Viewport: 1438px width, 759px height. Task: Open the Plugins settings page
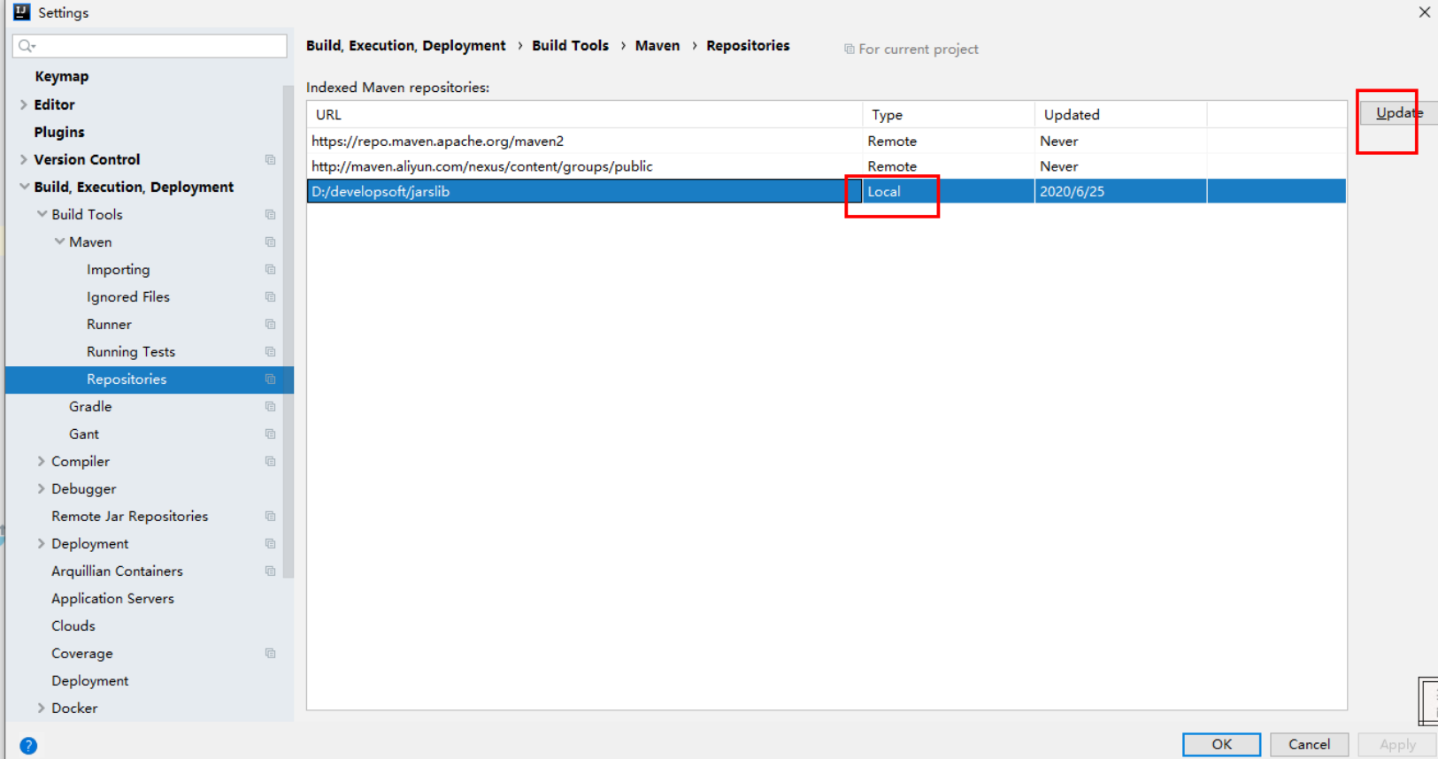pyautogui.click(x=59, y=132)
